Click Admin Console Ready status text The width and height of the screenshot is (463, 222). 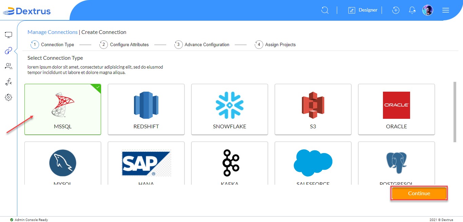31,220
